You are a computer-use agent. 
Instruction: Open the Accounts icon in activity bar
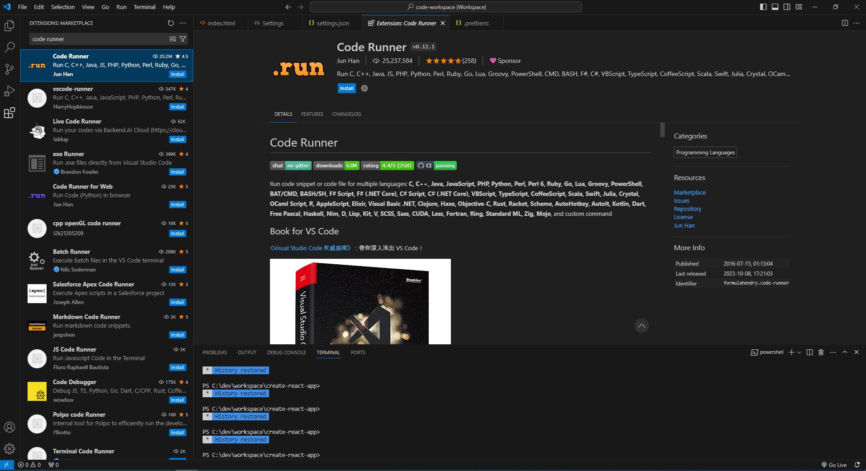point(9,427)
